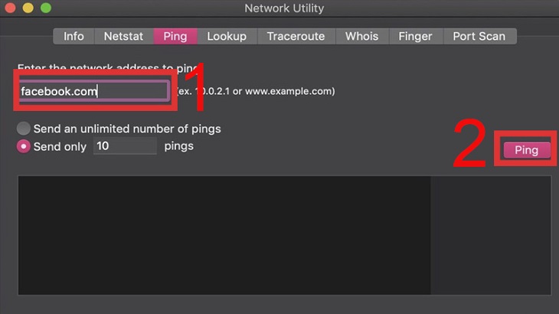Viewport: 559px width, 314px height.
Task: Select the unlimited number of pings radio button
Action: pyautogui.click(x=24, y=129)
